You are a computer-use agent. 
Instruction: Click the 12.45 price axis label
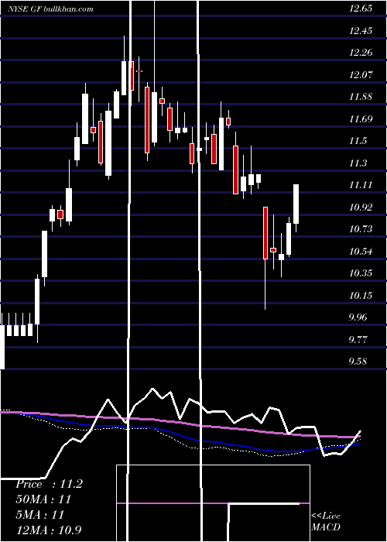[361, 30]
